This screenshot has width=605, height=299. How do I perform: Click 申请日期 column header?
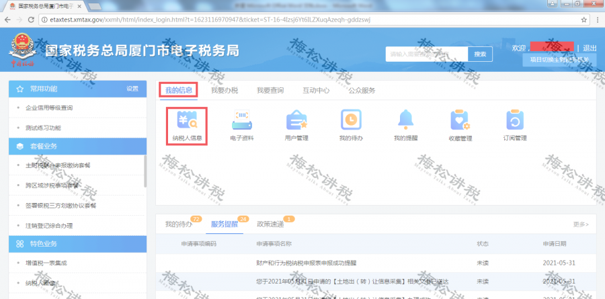[x=555, y=244]
